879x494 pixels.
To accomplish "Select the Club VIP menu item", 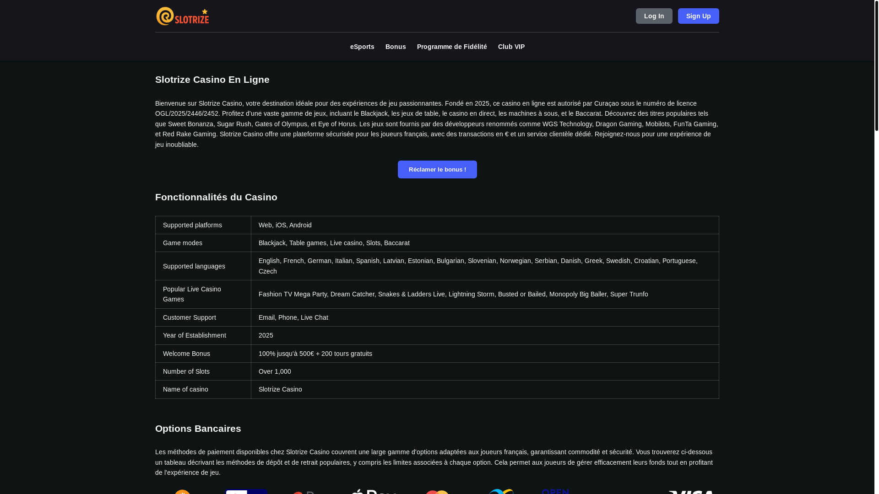I will tap(511, 47).
